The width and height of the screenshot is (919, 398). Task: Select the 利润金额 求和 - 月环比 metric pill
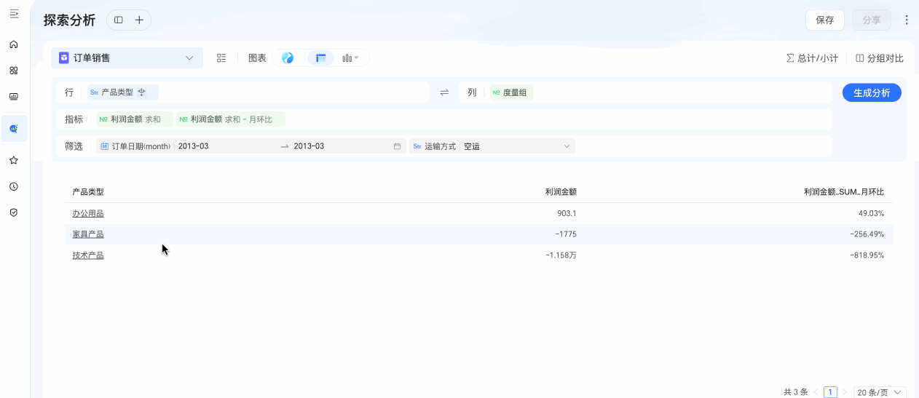[231, 119]
